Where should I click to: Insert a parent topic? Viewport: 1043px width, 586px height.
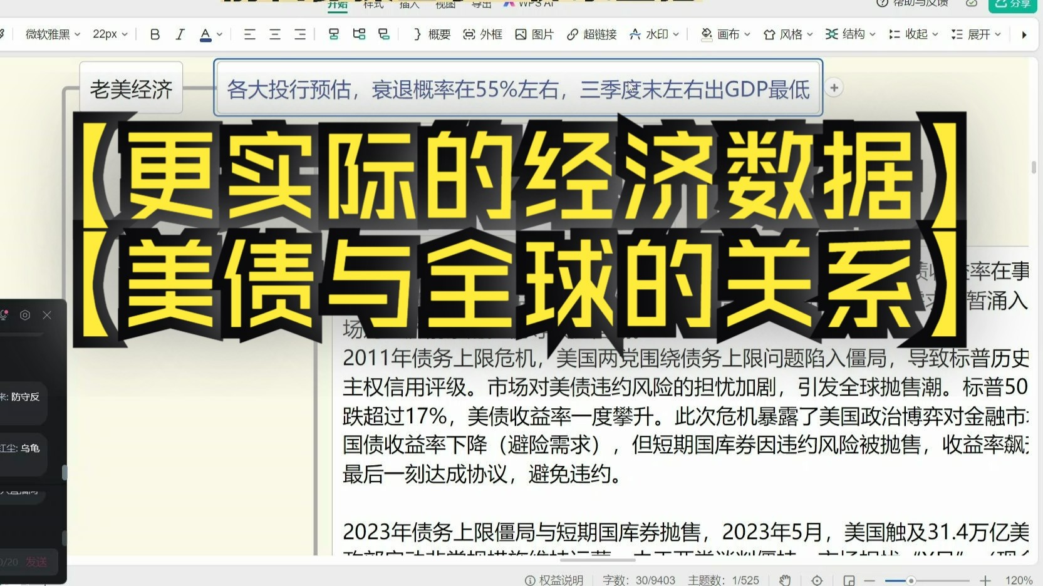click(384, 34)
